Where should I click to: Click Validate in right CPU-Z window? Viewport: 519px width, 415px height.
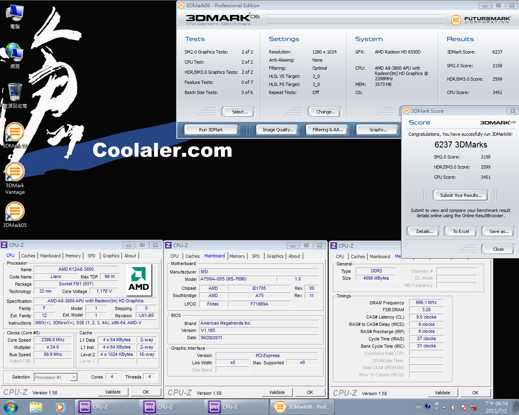(443, 393)
